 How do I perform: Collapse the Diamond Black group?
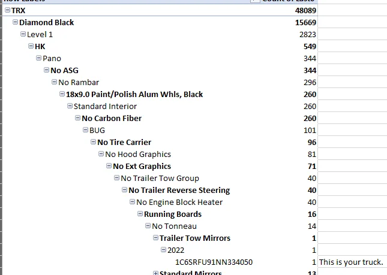[x=16, y=22]
